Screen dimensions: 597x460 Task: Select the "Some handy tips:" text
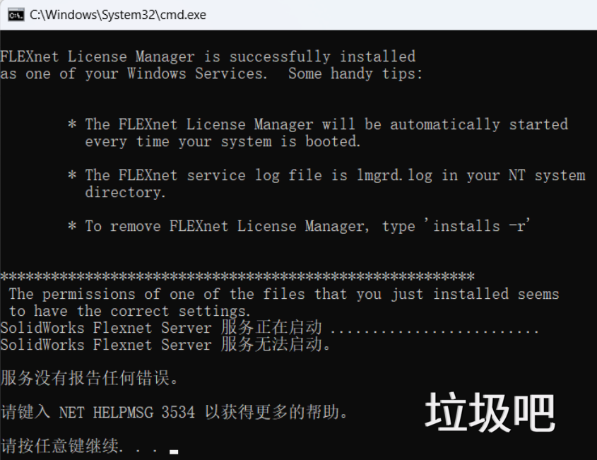click(x=355, y=73)
